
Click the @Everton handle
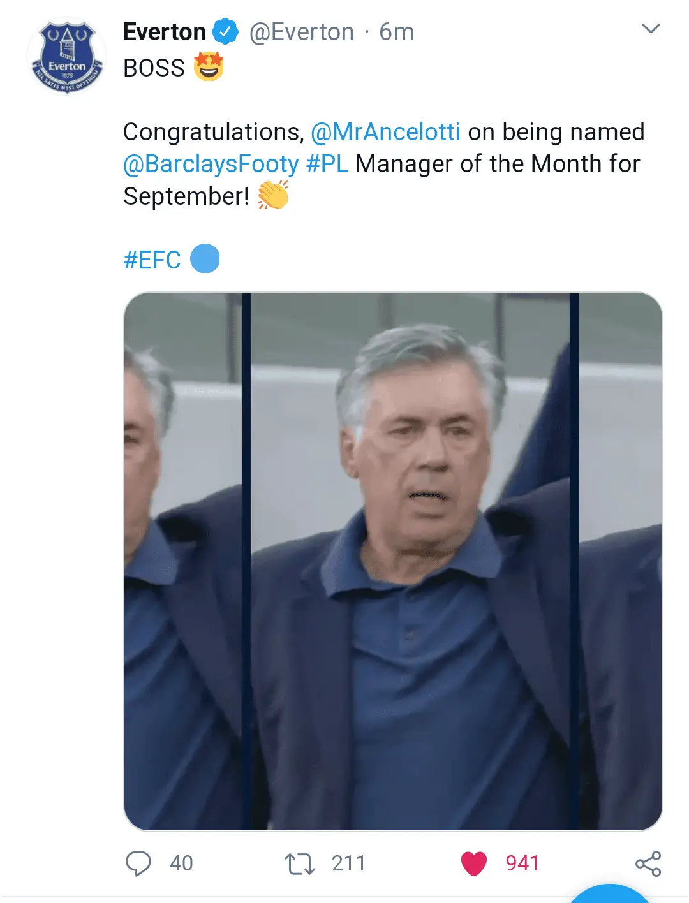pyautogui.click(x=302, y=32)
